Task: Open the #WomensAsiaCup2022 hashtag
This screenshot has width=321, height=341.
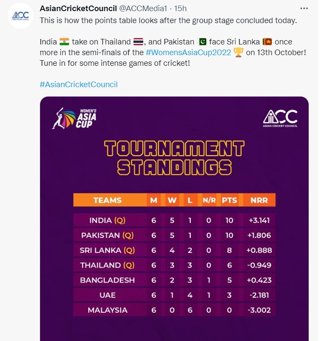Action: pyautogui.click(x=188, y=53)
